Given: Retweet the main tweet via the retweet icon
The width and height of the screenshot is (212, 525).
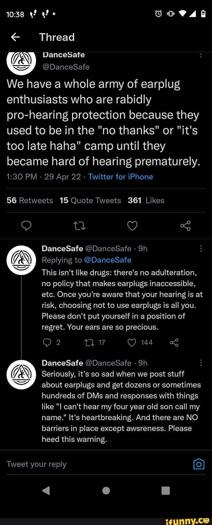Looking at the screenshot, I should [79, 226].
